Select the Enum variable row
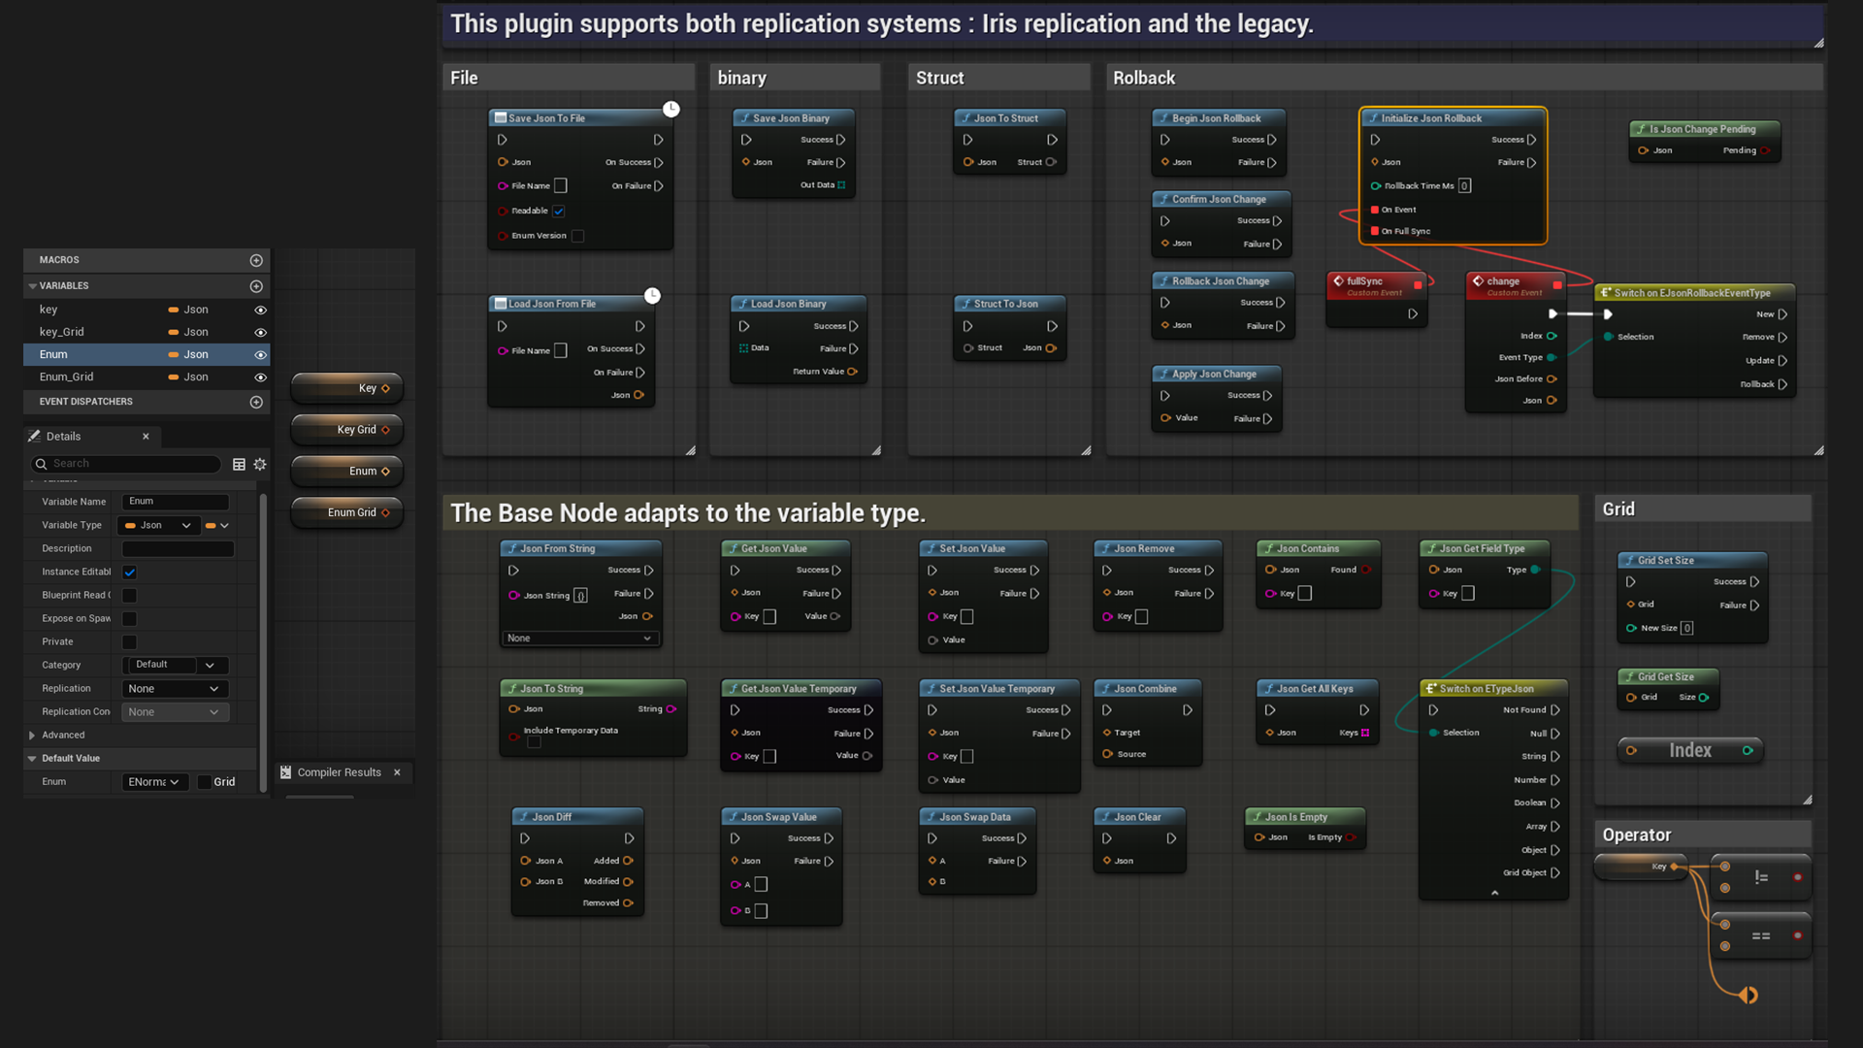This screenshot has height=1048, width=1863. pyautogui.click(x=147, y=355)
